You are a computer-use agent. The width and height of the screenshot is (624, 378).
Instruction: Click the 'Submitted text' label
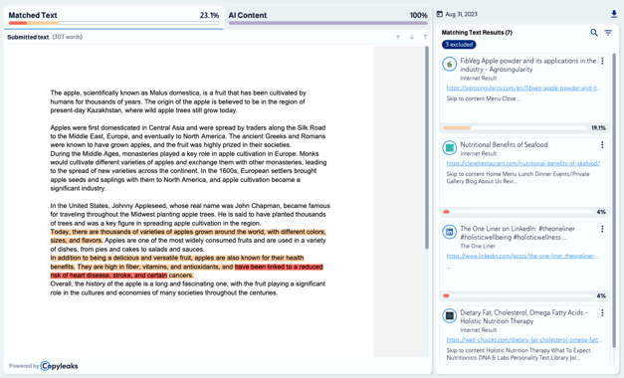(x=28, y=37)
